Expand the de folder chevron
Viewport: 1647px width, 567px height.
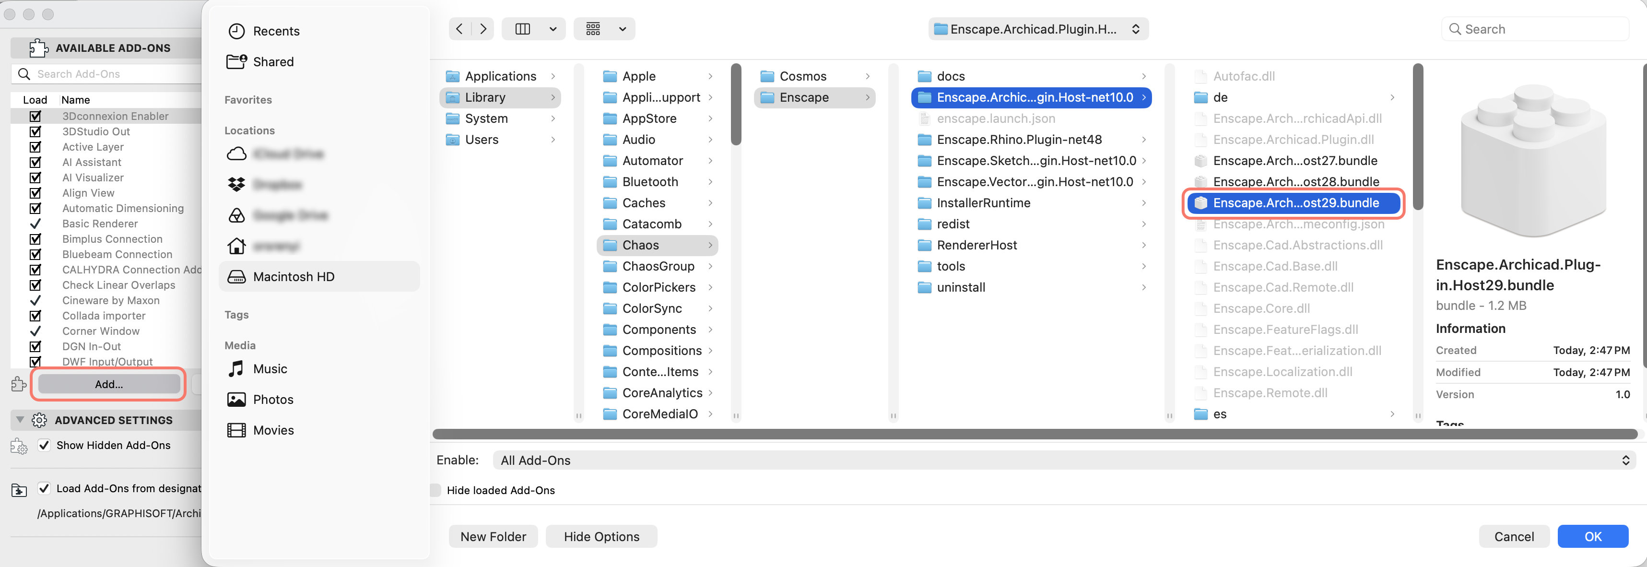1392,97
